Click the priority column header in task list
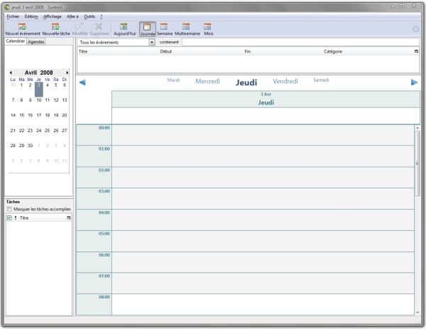Viewport: 426px width, 329px height. tap(16, 217)
